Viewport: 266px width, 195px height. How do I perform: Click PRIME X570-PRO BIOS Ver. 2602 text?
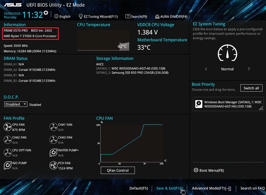coord(28,30)
